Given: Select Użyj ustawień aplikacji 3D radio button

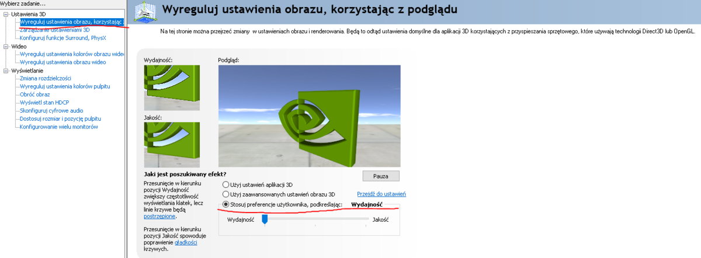Looking at the screenshot, I should coord(225,184).
